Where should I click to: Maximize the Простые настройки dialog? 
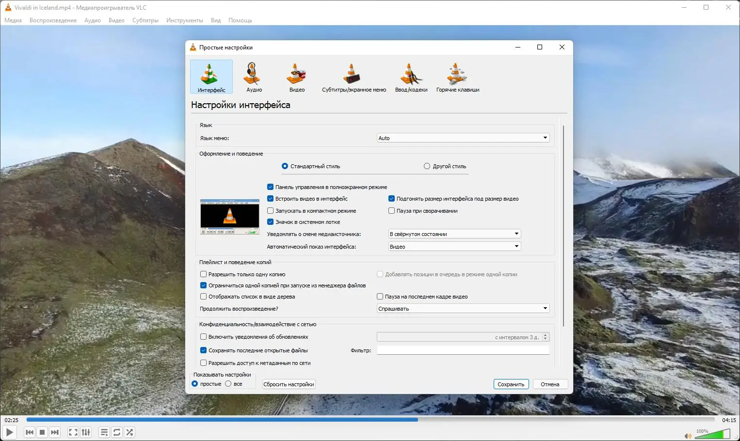point(540,47)
